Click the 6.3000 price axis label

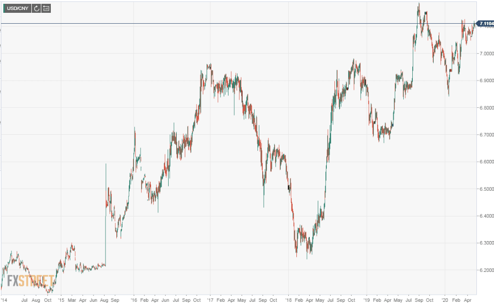pos(484,243)
